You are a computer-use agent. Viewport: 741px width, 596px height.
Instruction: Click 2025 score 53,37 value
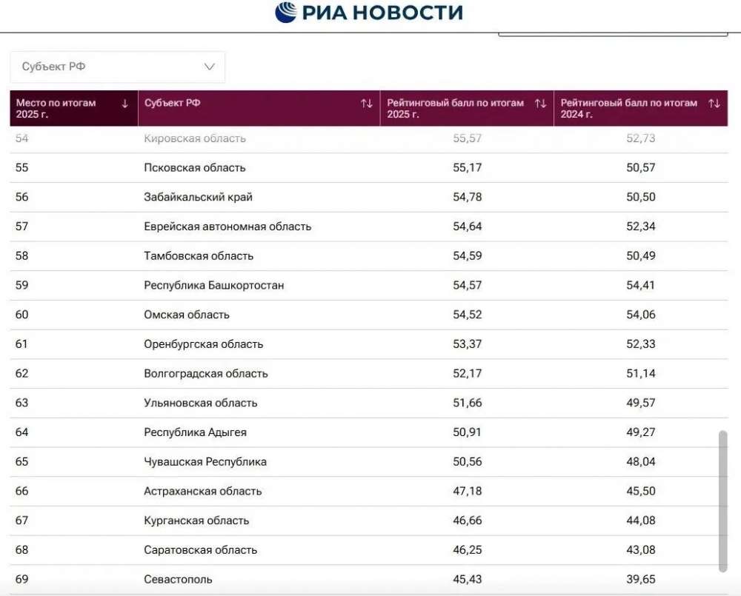click(x=468, y=344)
